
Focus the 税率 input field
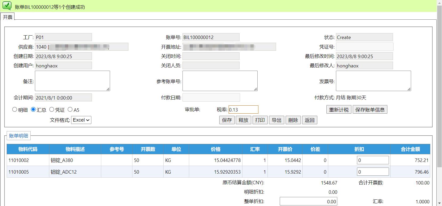[x=244, y=110]
